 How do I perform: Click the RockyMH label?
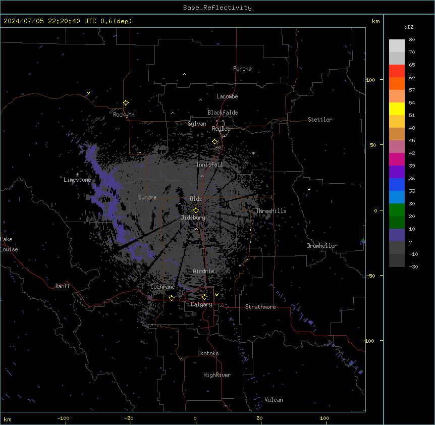(x=124, y=115)
